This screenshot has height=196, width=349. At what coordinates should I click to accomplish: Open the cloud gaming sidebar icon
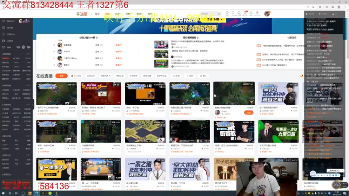click(x=3, y=41)
